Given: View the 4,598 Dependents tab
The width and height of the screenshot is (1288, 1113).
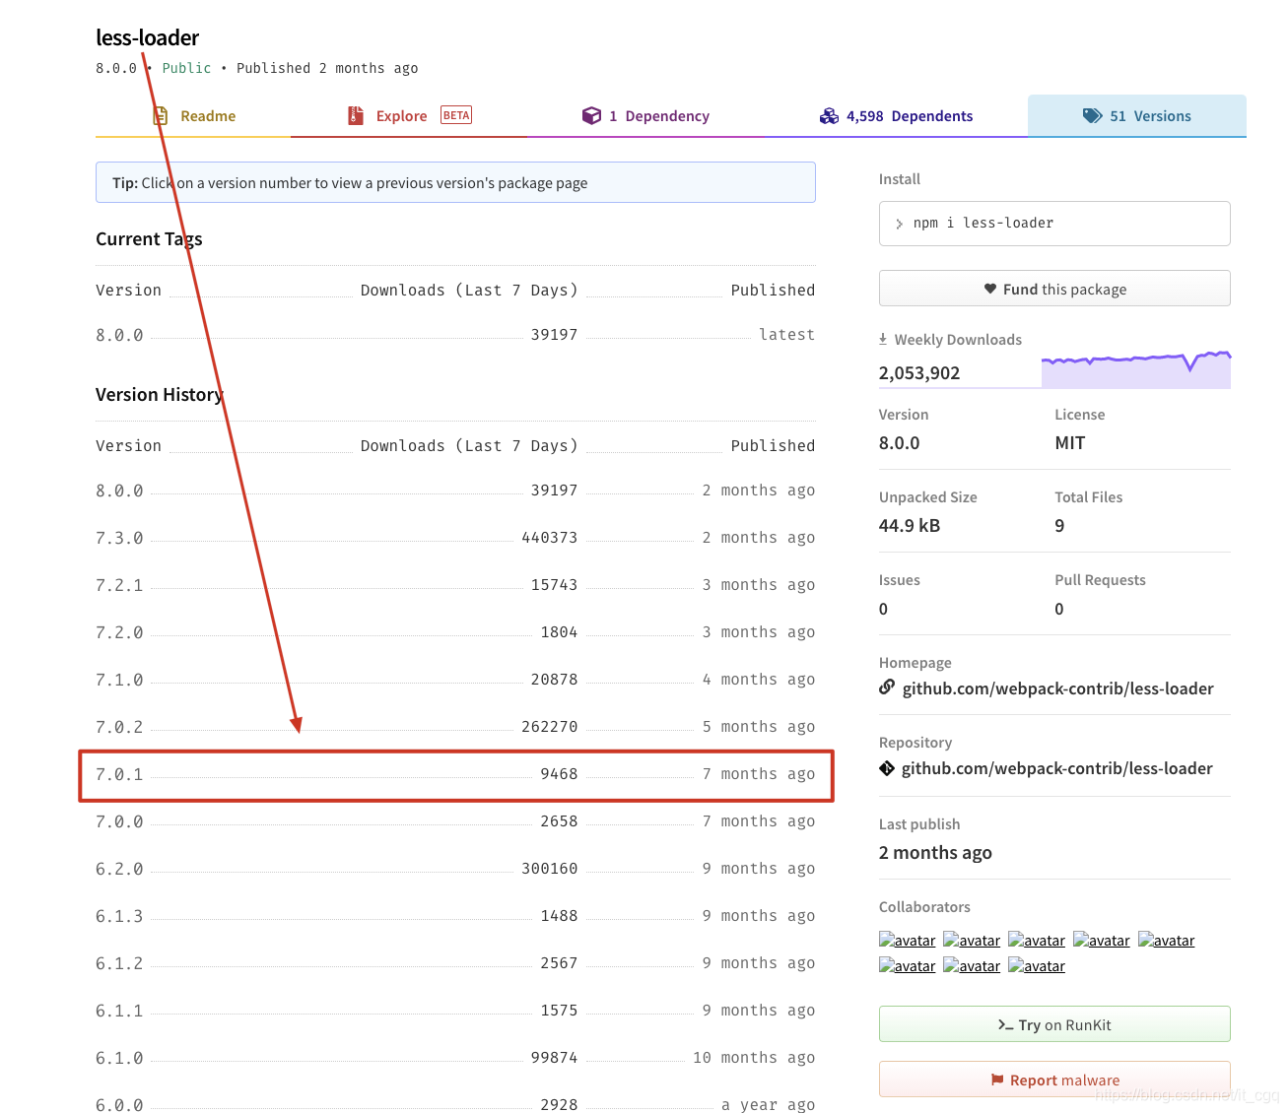Looking at the screenshot, I should (x=896, y=116).
